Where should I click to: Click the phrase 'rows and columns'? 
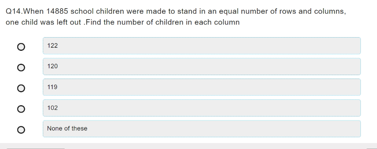tap(313, 11)
